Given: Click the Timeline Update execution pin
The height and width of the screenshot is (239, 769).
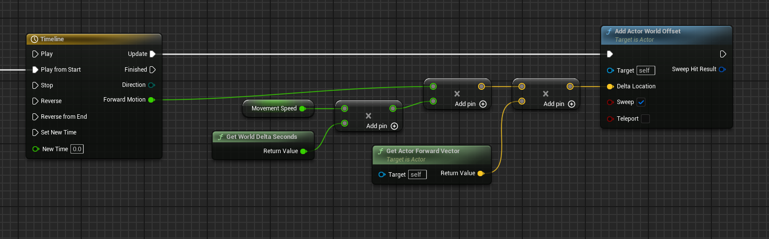Looking at the screenshot, I should pyautogui.click(x=153, y=54).
